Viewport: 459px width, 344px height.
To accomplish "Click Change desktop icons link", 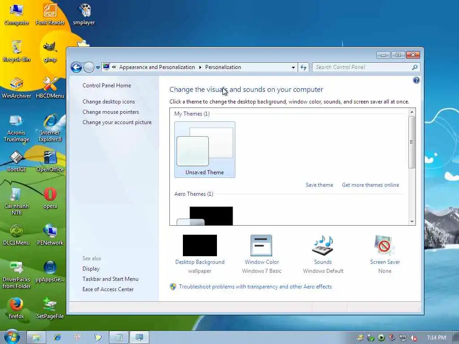I will pos(108,102).
